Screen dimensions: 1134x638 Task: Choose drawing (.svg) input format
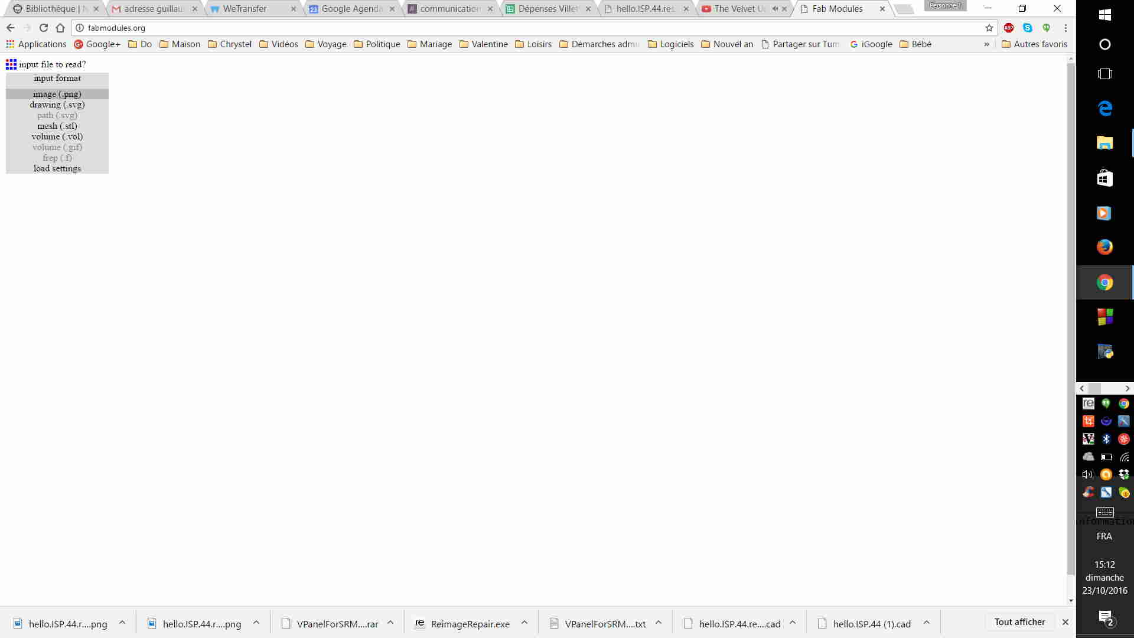57,105
